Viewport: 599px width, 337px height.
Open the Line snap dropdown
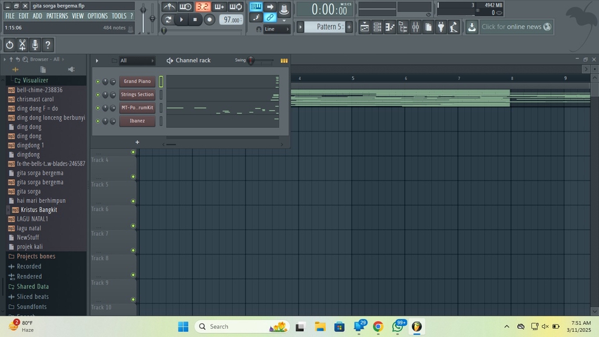click(x=277, y=29)
